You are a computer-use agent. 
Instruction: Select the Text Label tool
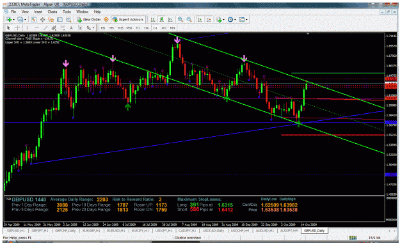(x=80, y=28)
